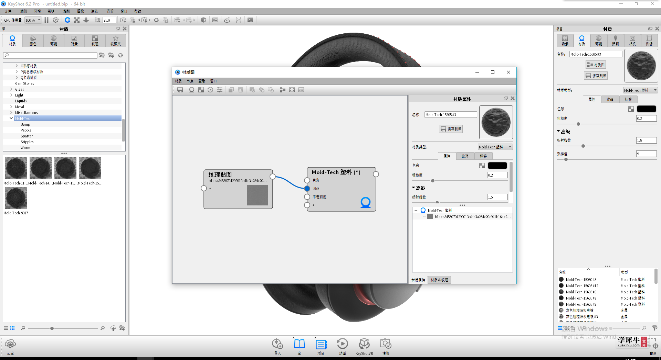Click refresh library icon beside search field

pos(120,55)
